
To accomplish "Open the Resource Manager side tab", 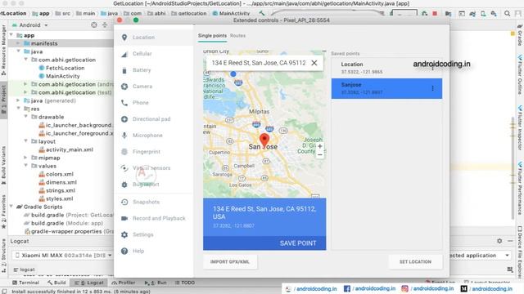I will click(3, 50).
